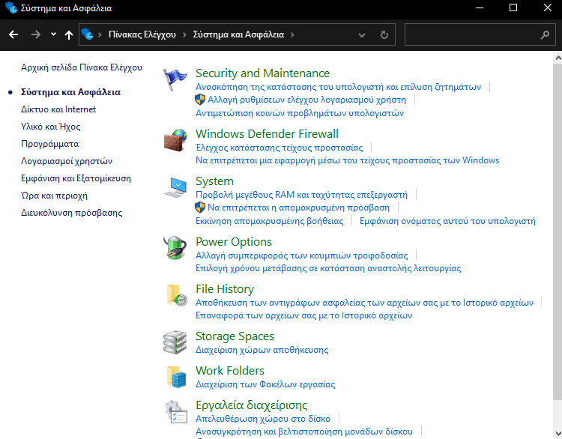Refresh the address bar location
The image size is (562, 439).
[384, 34]
